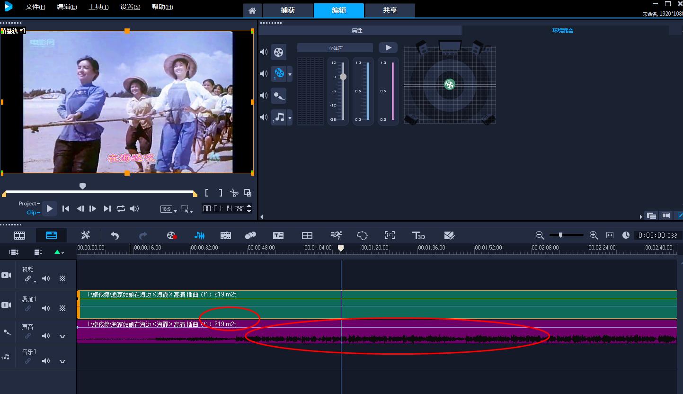
Task: Step to the next frame
Action: [93, 208]
